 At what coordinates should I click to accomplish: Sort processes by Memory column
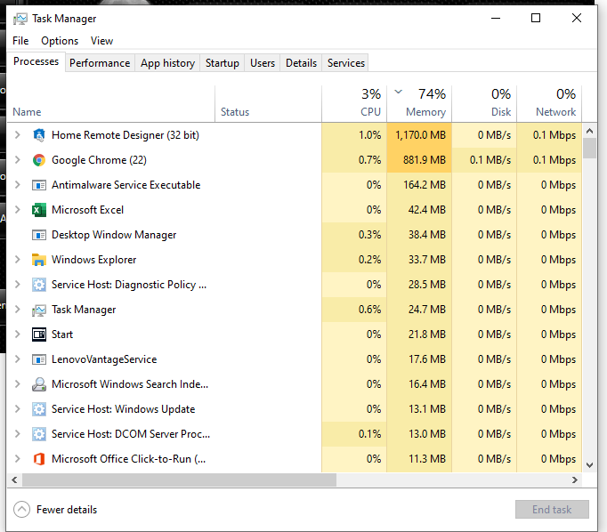419,103
